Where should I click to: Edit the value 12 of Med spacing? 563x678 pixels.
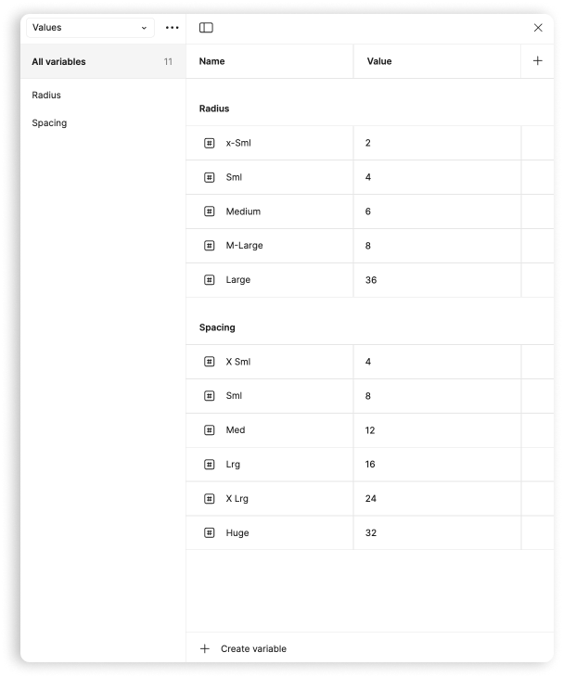[x=370, y=430]
